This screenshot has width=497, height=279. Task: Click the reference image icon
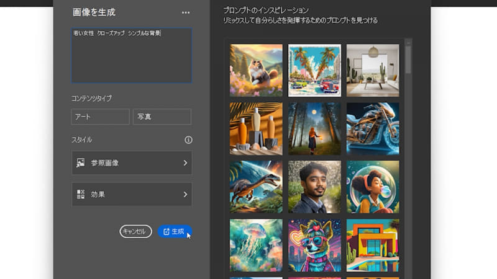pyautogui.click(x=81, y=163)
